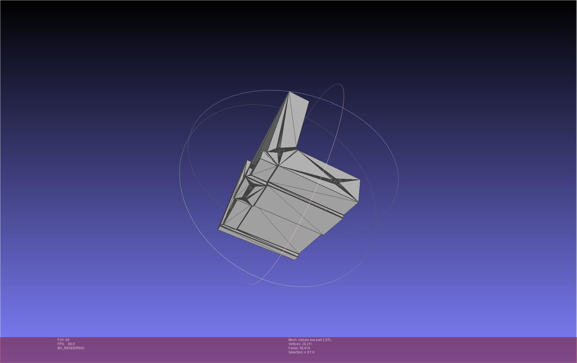Click the 'BO_RENDERING' status label
Viewport: 577px width, 363px height.
pos(71,348)
